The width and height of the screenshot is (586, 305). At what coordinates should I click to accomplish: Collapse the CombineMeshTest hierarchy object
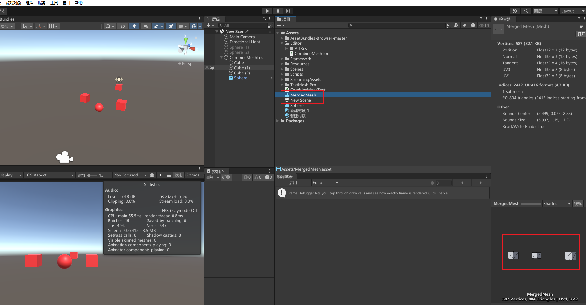click(x=221, y=58)
